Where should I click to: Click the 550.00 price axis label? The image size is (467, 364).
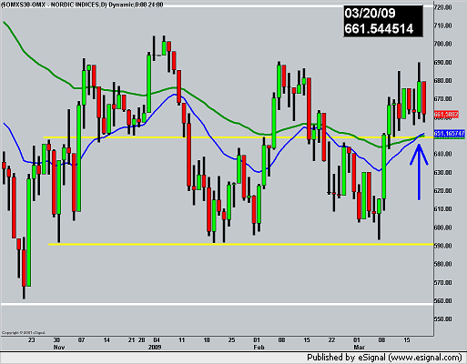click(443, 319)
